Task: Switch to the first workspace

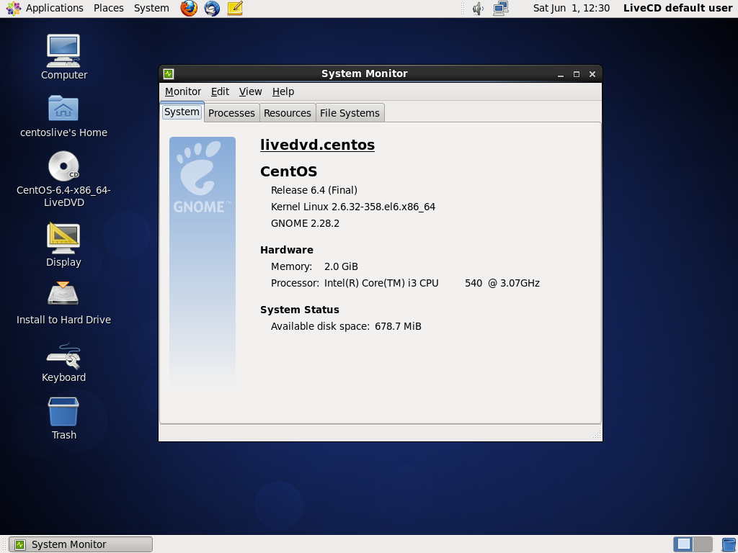Action: coord(683,544)
